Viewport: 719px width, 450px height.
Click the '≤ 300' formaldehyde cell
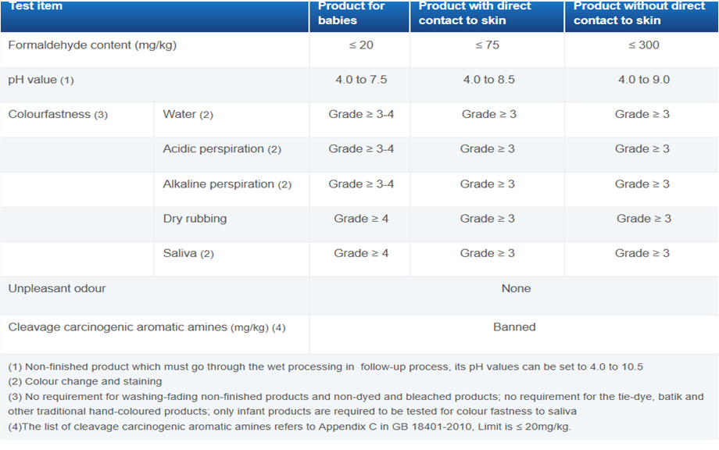click(x=643, y=45)
